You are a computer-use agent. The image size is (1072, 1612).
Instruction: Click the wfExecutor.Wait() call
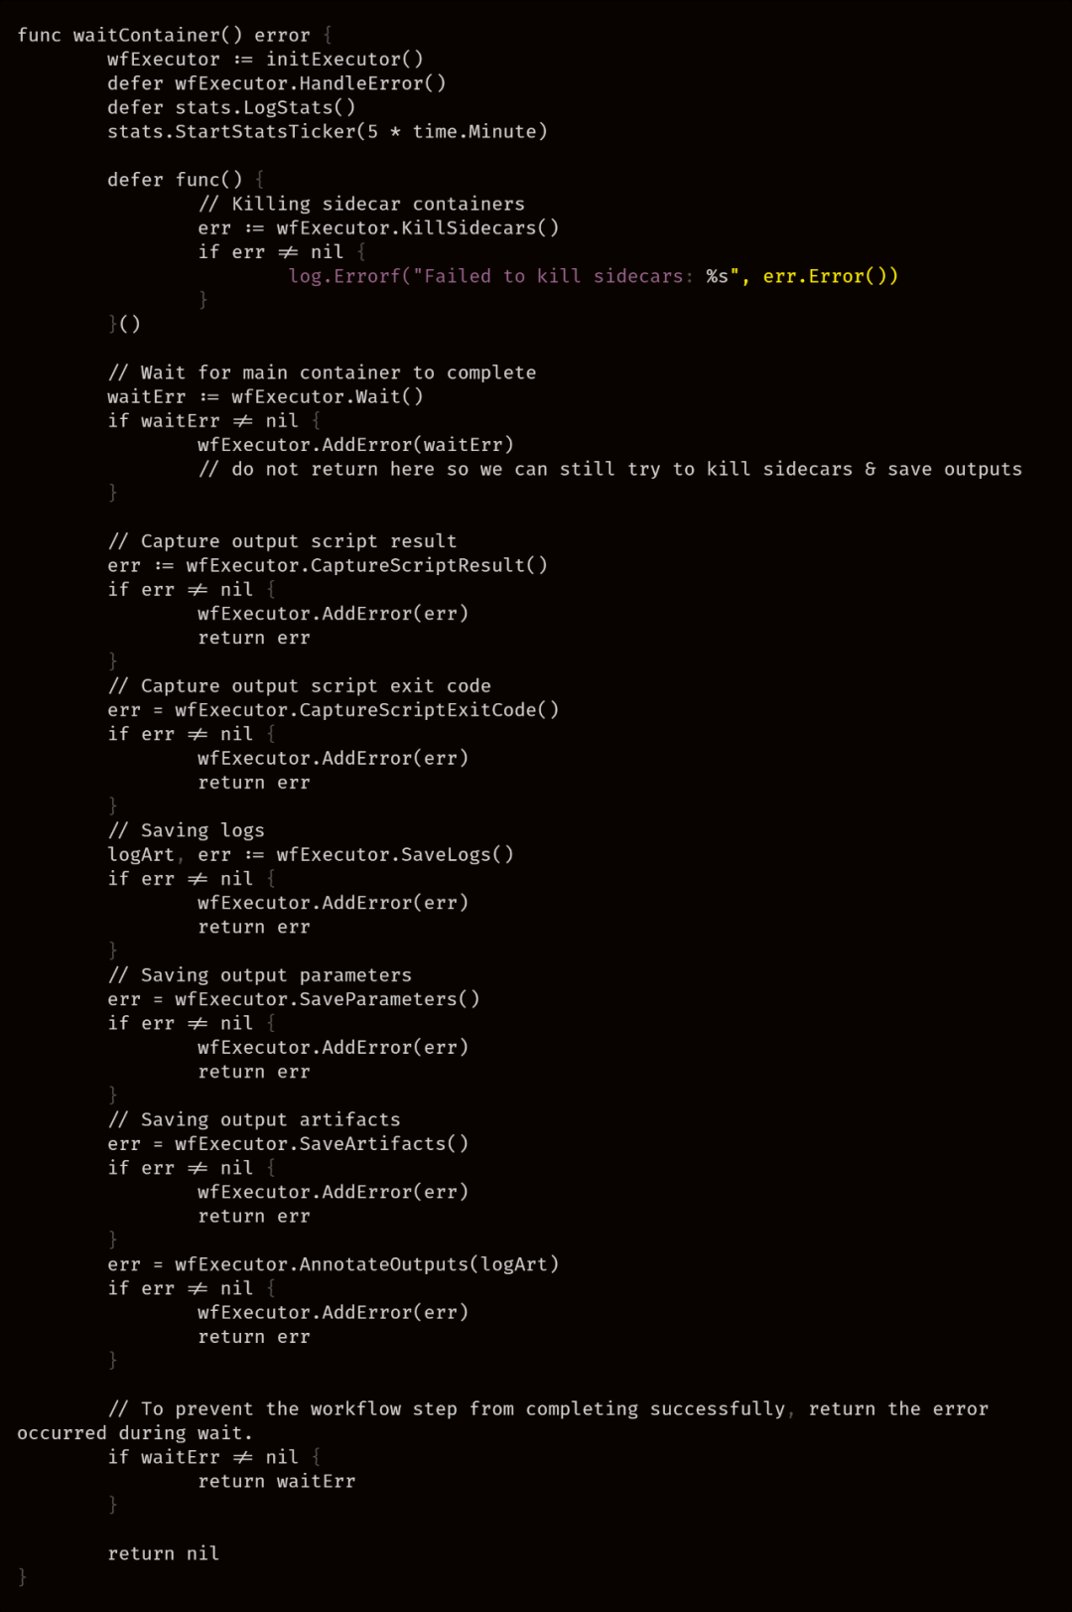(x=328, y=396)
